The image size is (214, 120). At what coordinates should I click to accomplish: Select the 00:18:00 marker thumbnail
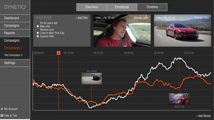pyautogui.click(x=91, y=79)
